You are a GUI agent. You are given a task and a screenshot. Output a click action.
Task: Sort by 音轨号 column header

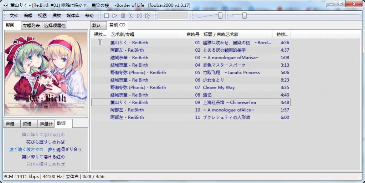point(191,35)
